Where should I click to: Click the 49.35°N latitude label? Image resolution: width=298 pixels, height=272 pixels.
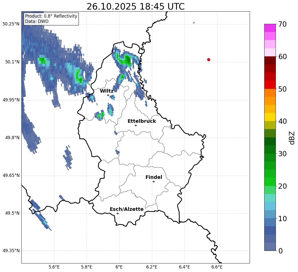tap(11, 251)
